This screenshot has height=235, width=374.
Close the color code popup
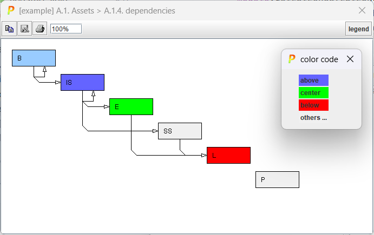coord(350,59)
